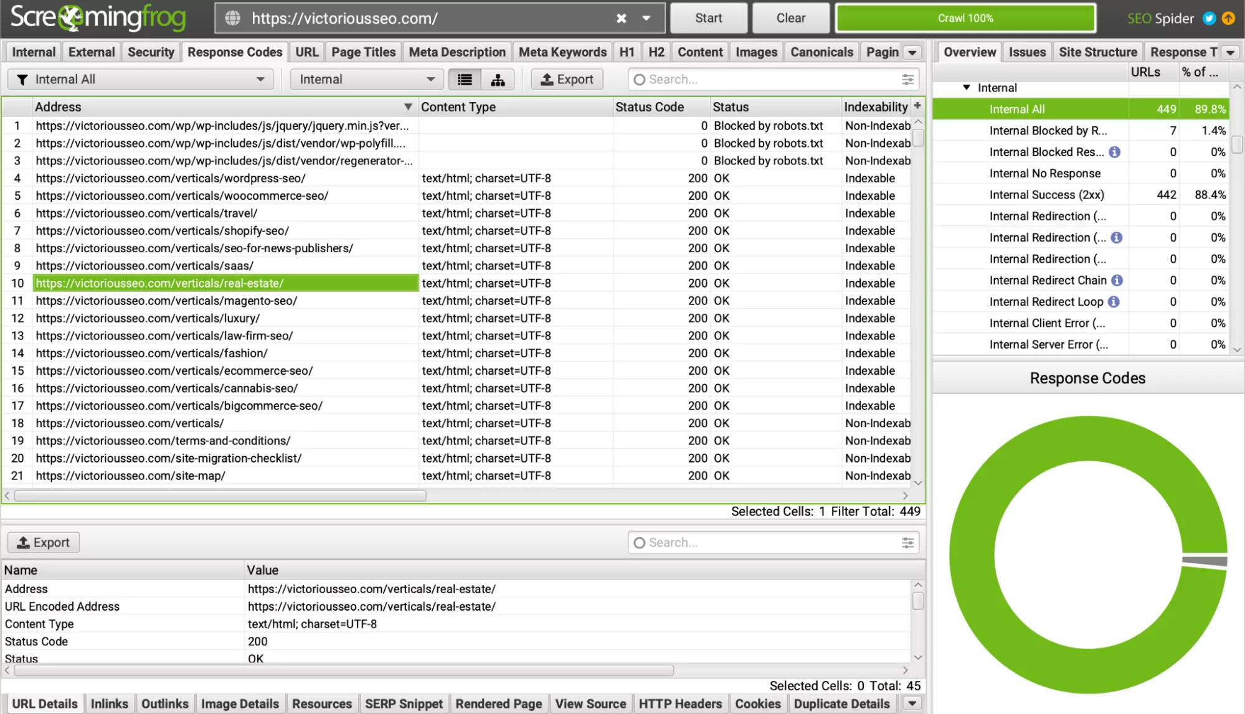Click info icon beside Internal Blocked Res...
Viewport: 1245px width, 714px height.
[1115, 152]
